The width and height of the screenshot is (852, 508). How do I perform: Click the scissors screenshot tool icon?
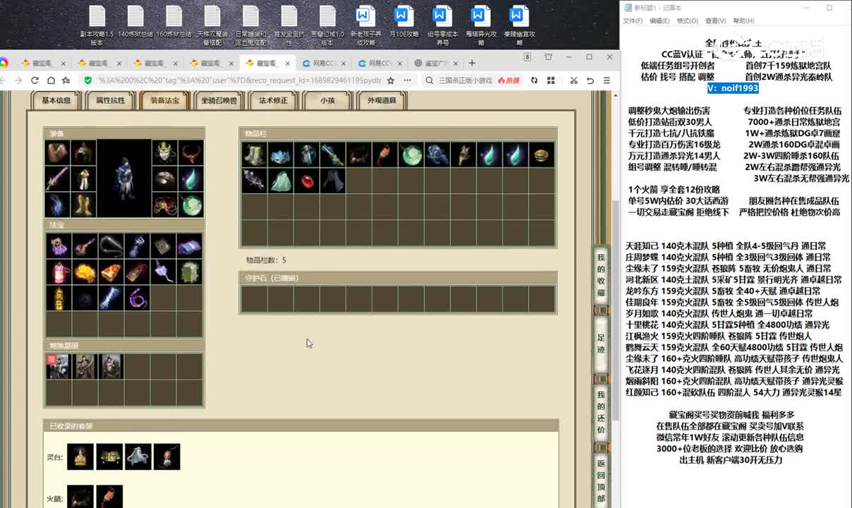click(573, 80)
